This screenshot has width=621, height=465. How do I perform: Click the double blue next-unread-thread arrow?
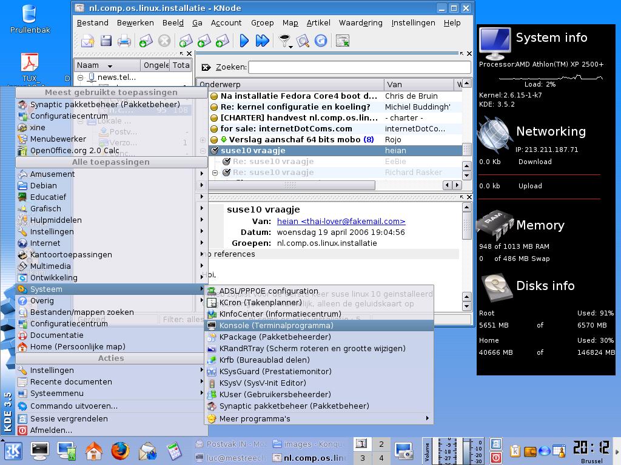(x=262, y=41)
